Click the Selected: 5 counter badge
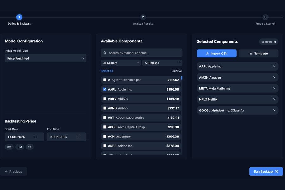 click(269, 42)
